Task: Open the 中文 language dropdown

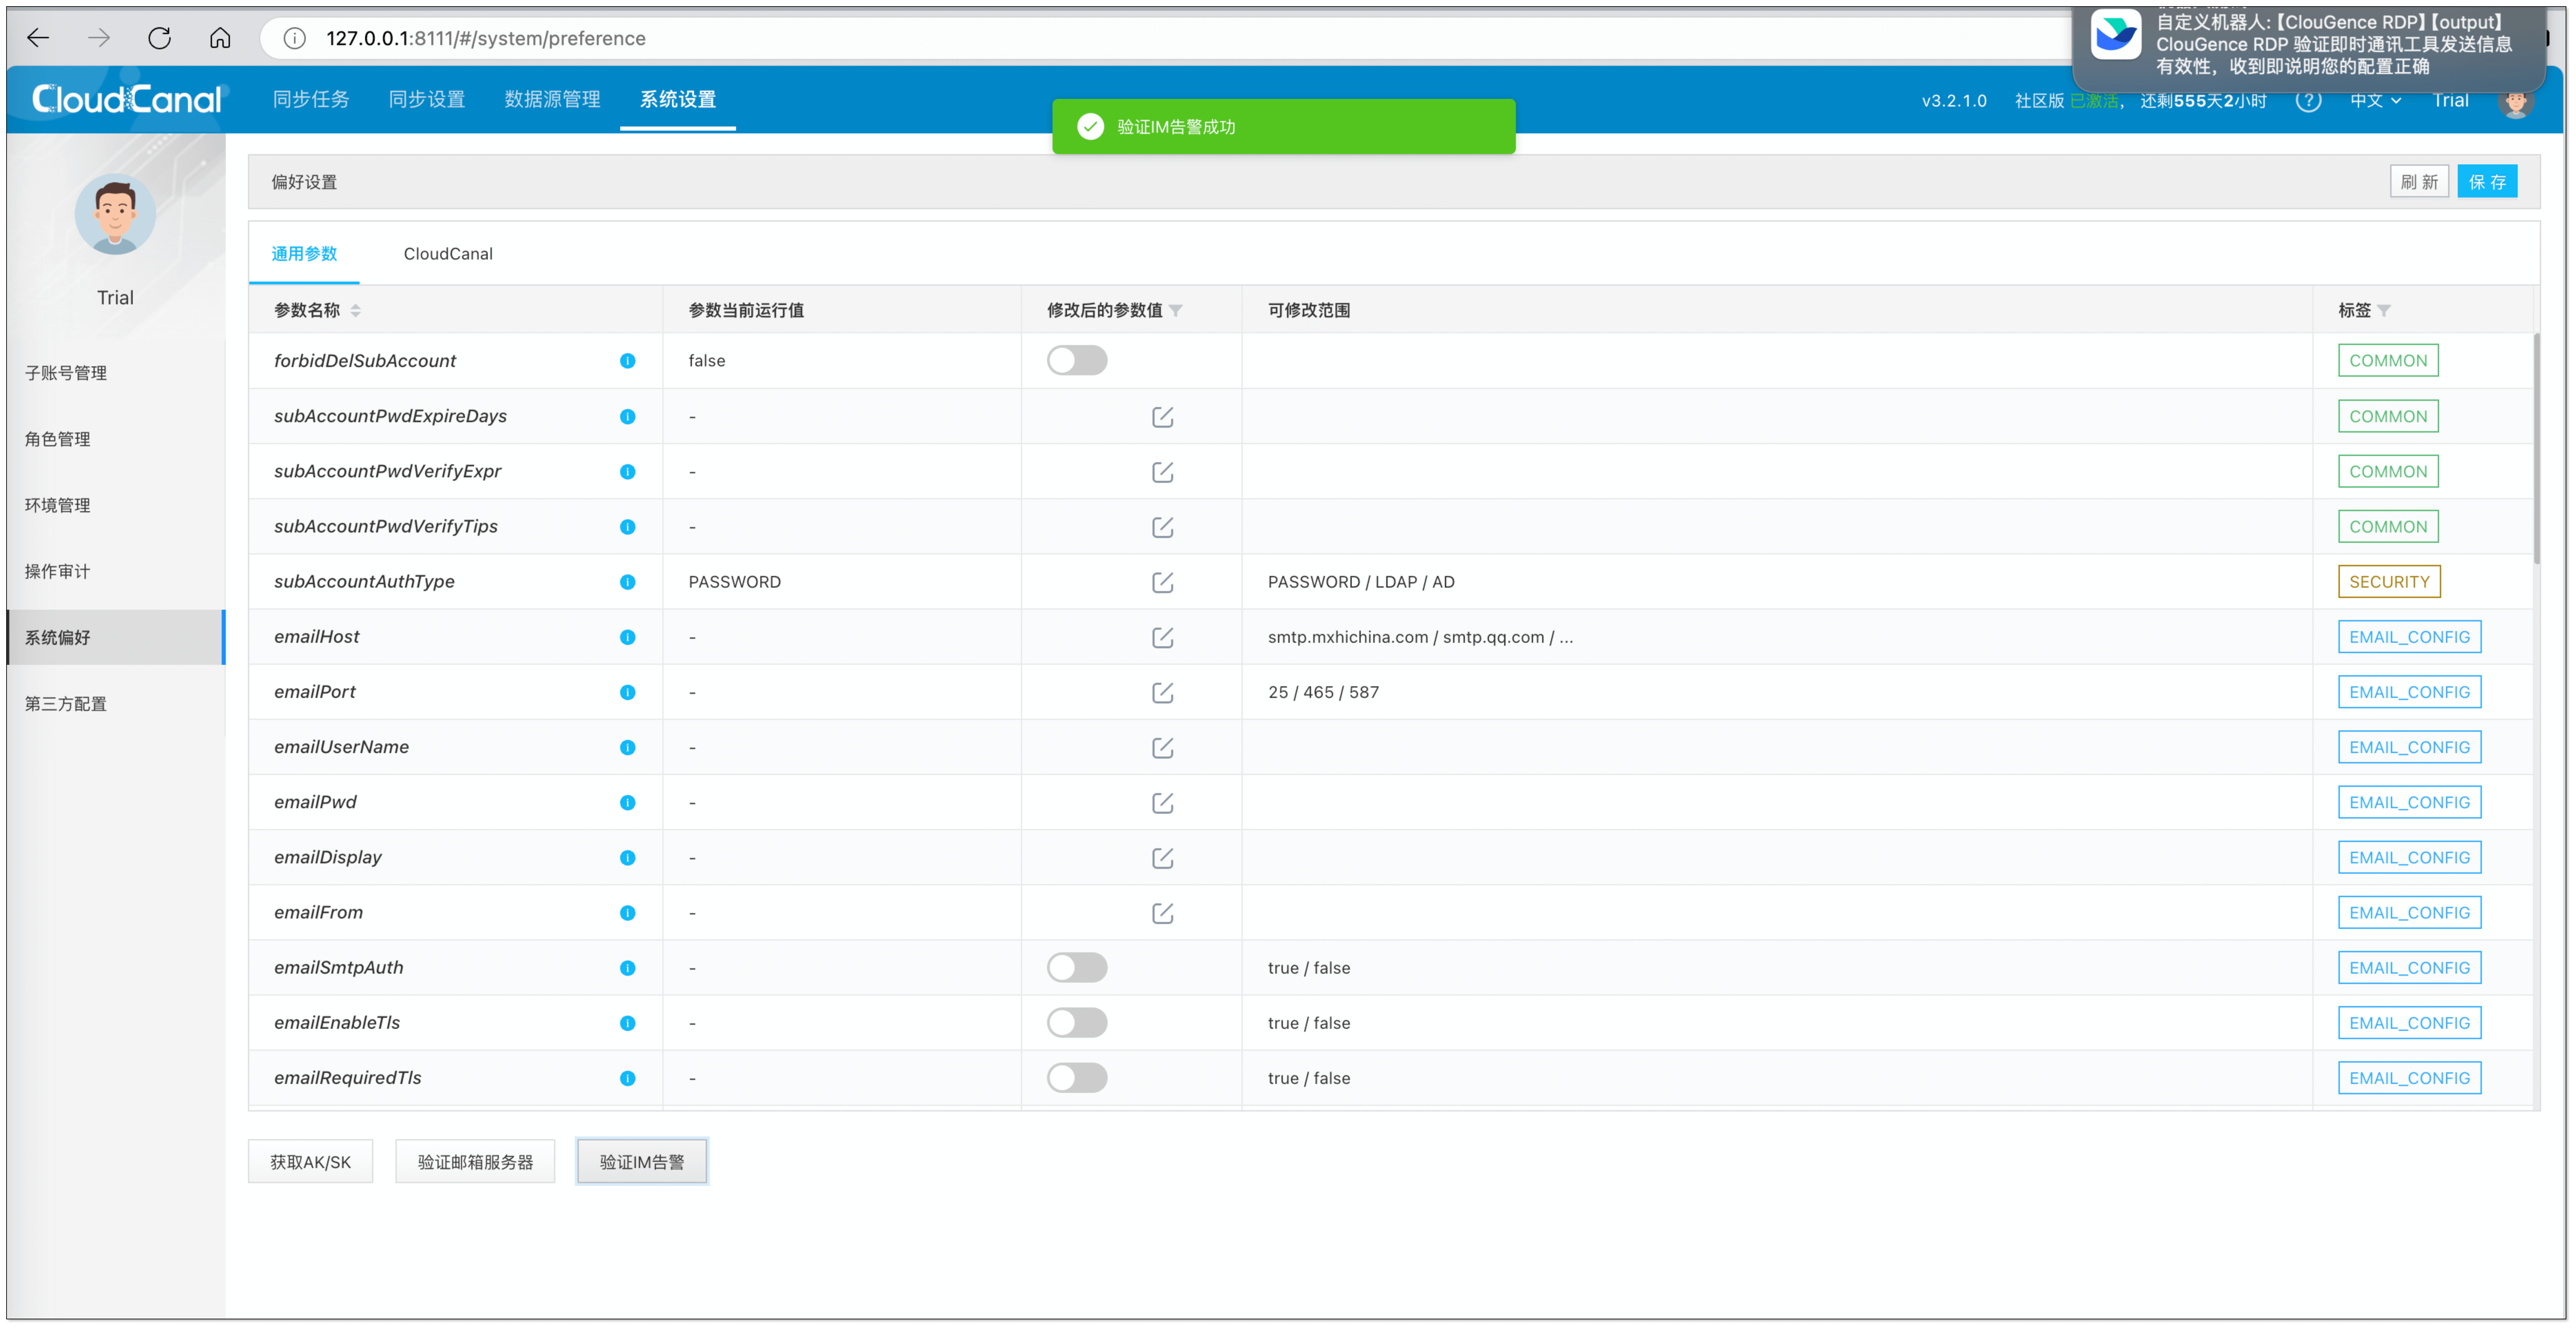Action: coord(2375,100)
